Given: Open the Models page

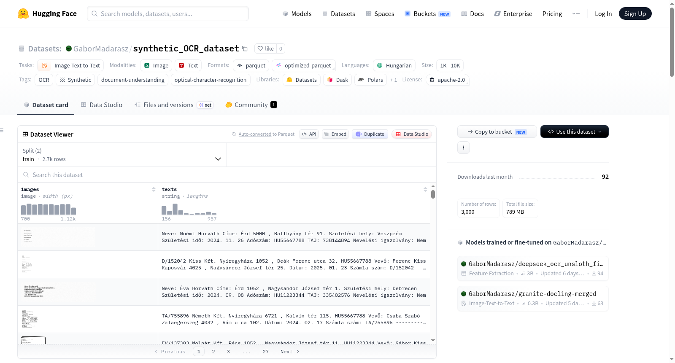Looking at the screenshot, I should pyautogui.click(x=297, y=13).
